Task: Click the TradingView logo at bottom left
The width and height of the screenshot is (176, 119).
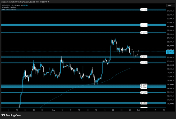Action: pyautogui.click(x=11, y=115)
